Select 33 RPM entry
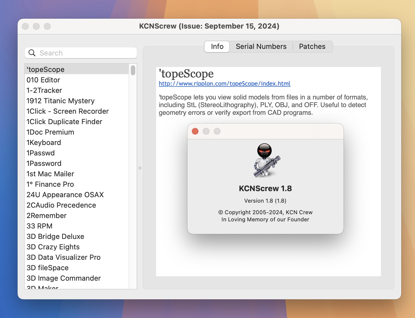 click(77, 226)
